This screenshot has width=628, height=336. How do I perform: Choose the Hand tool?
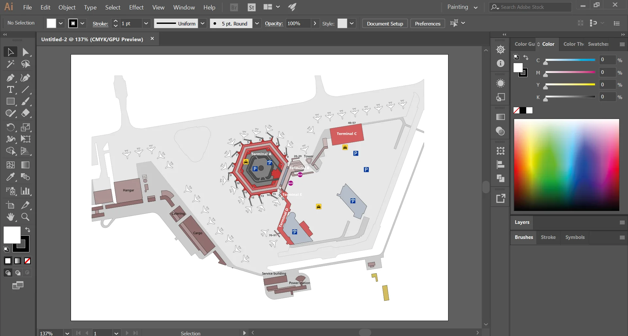[11, 217]
